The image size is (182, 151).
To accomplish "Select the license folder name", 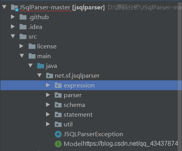I will [x=47, y=46].
